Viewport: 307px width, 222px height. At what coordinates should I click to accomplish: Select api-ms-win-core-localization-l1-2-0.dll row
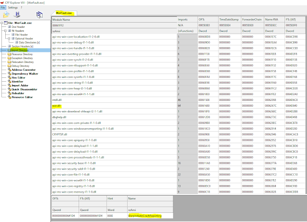pos(178,37)
